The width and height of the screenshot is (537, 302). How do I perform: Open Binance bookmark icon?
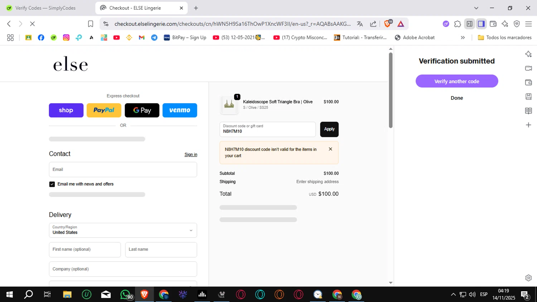[x=129, y=38]
